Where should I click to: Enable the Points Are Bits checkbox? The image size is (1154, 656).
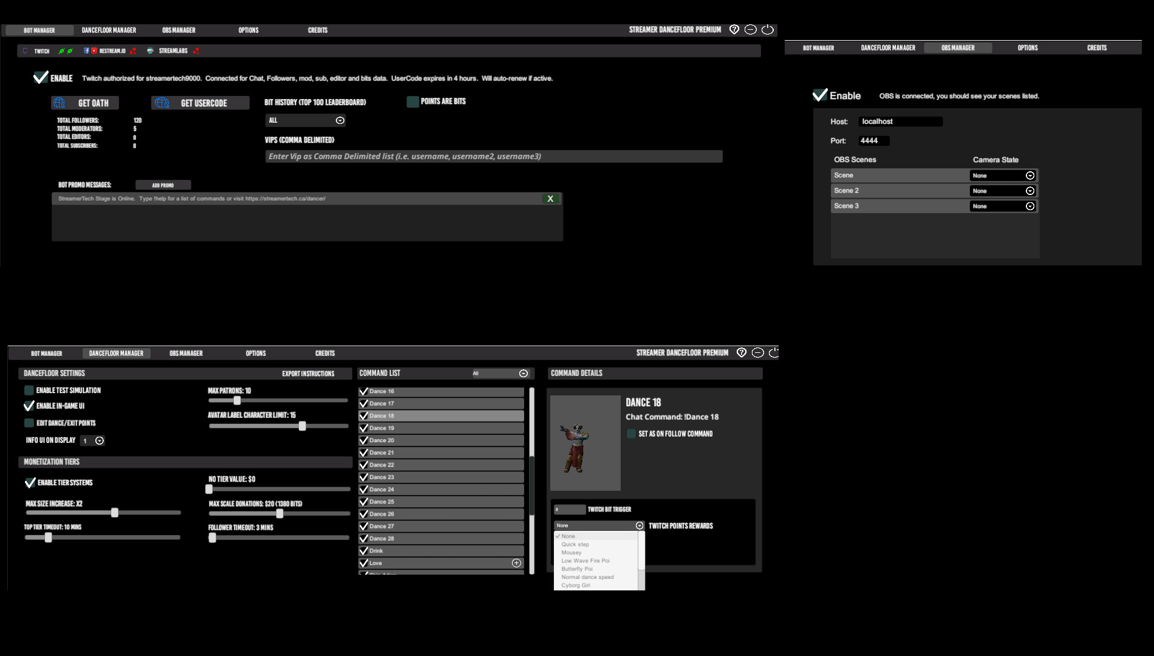413,102
